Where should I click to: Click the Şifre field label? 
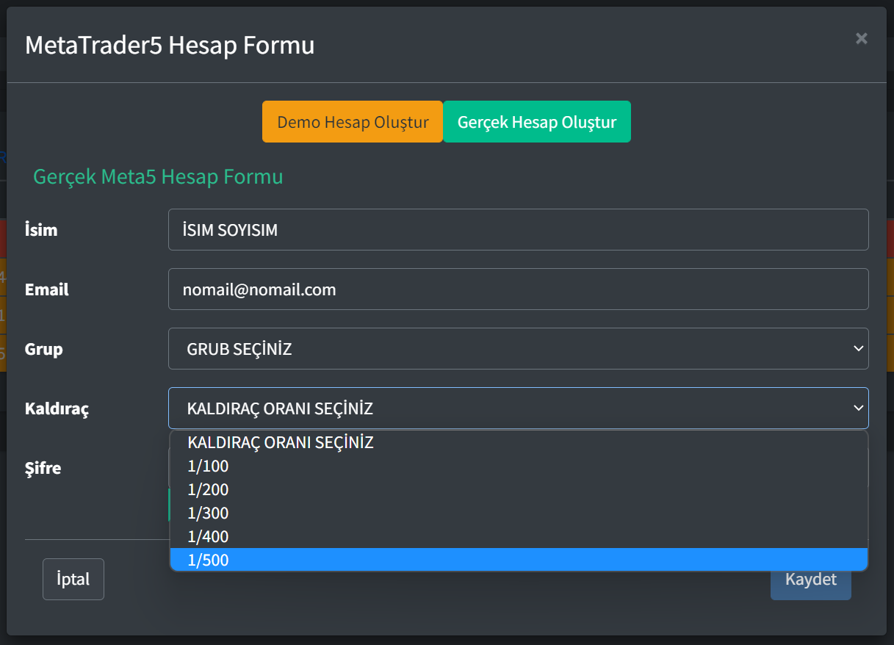pos(43,469)
